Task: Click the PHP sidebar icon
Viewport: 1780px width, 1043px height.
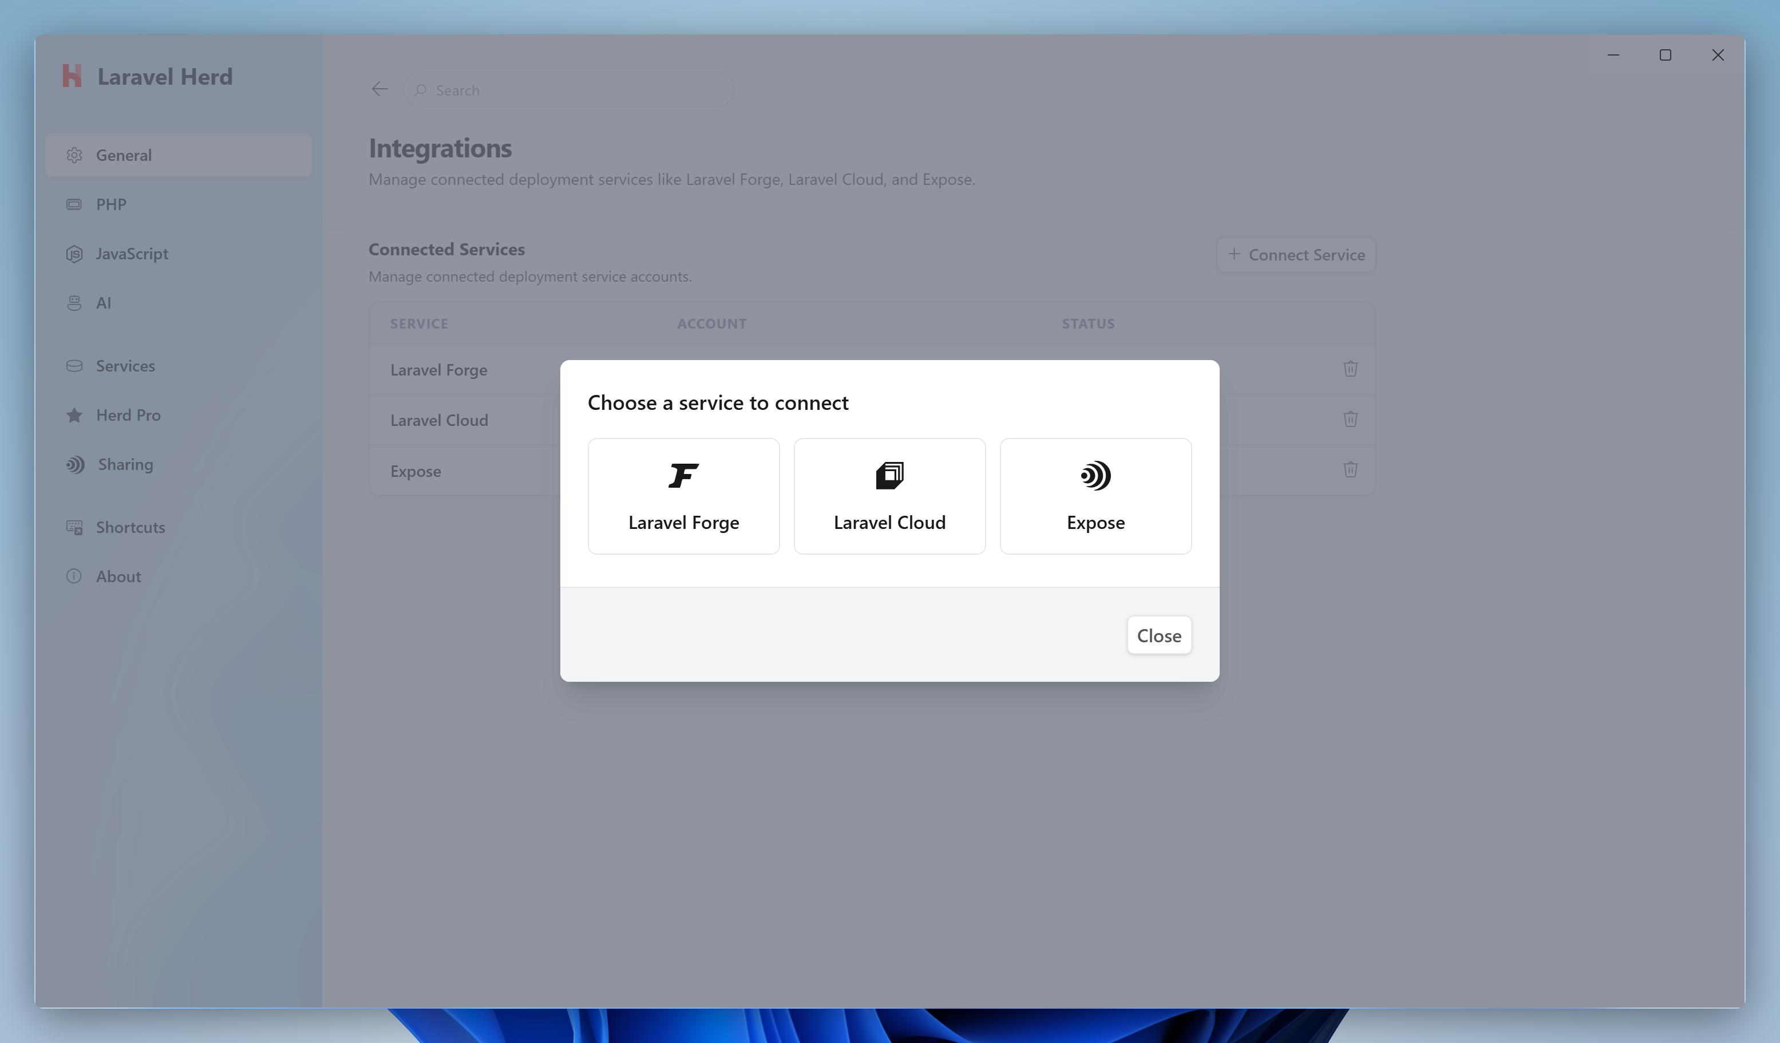Action: pos(74,204)
